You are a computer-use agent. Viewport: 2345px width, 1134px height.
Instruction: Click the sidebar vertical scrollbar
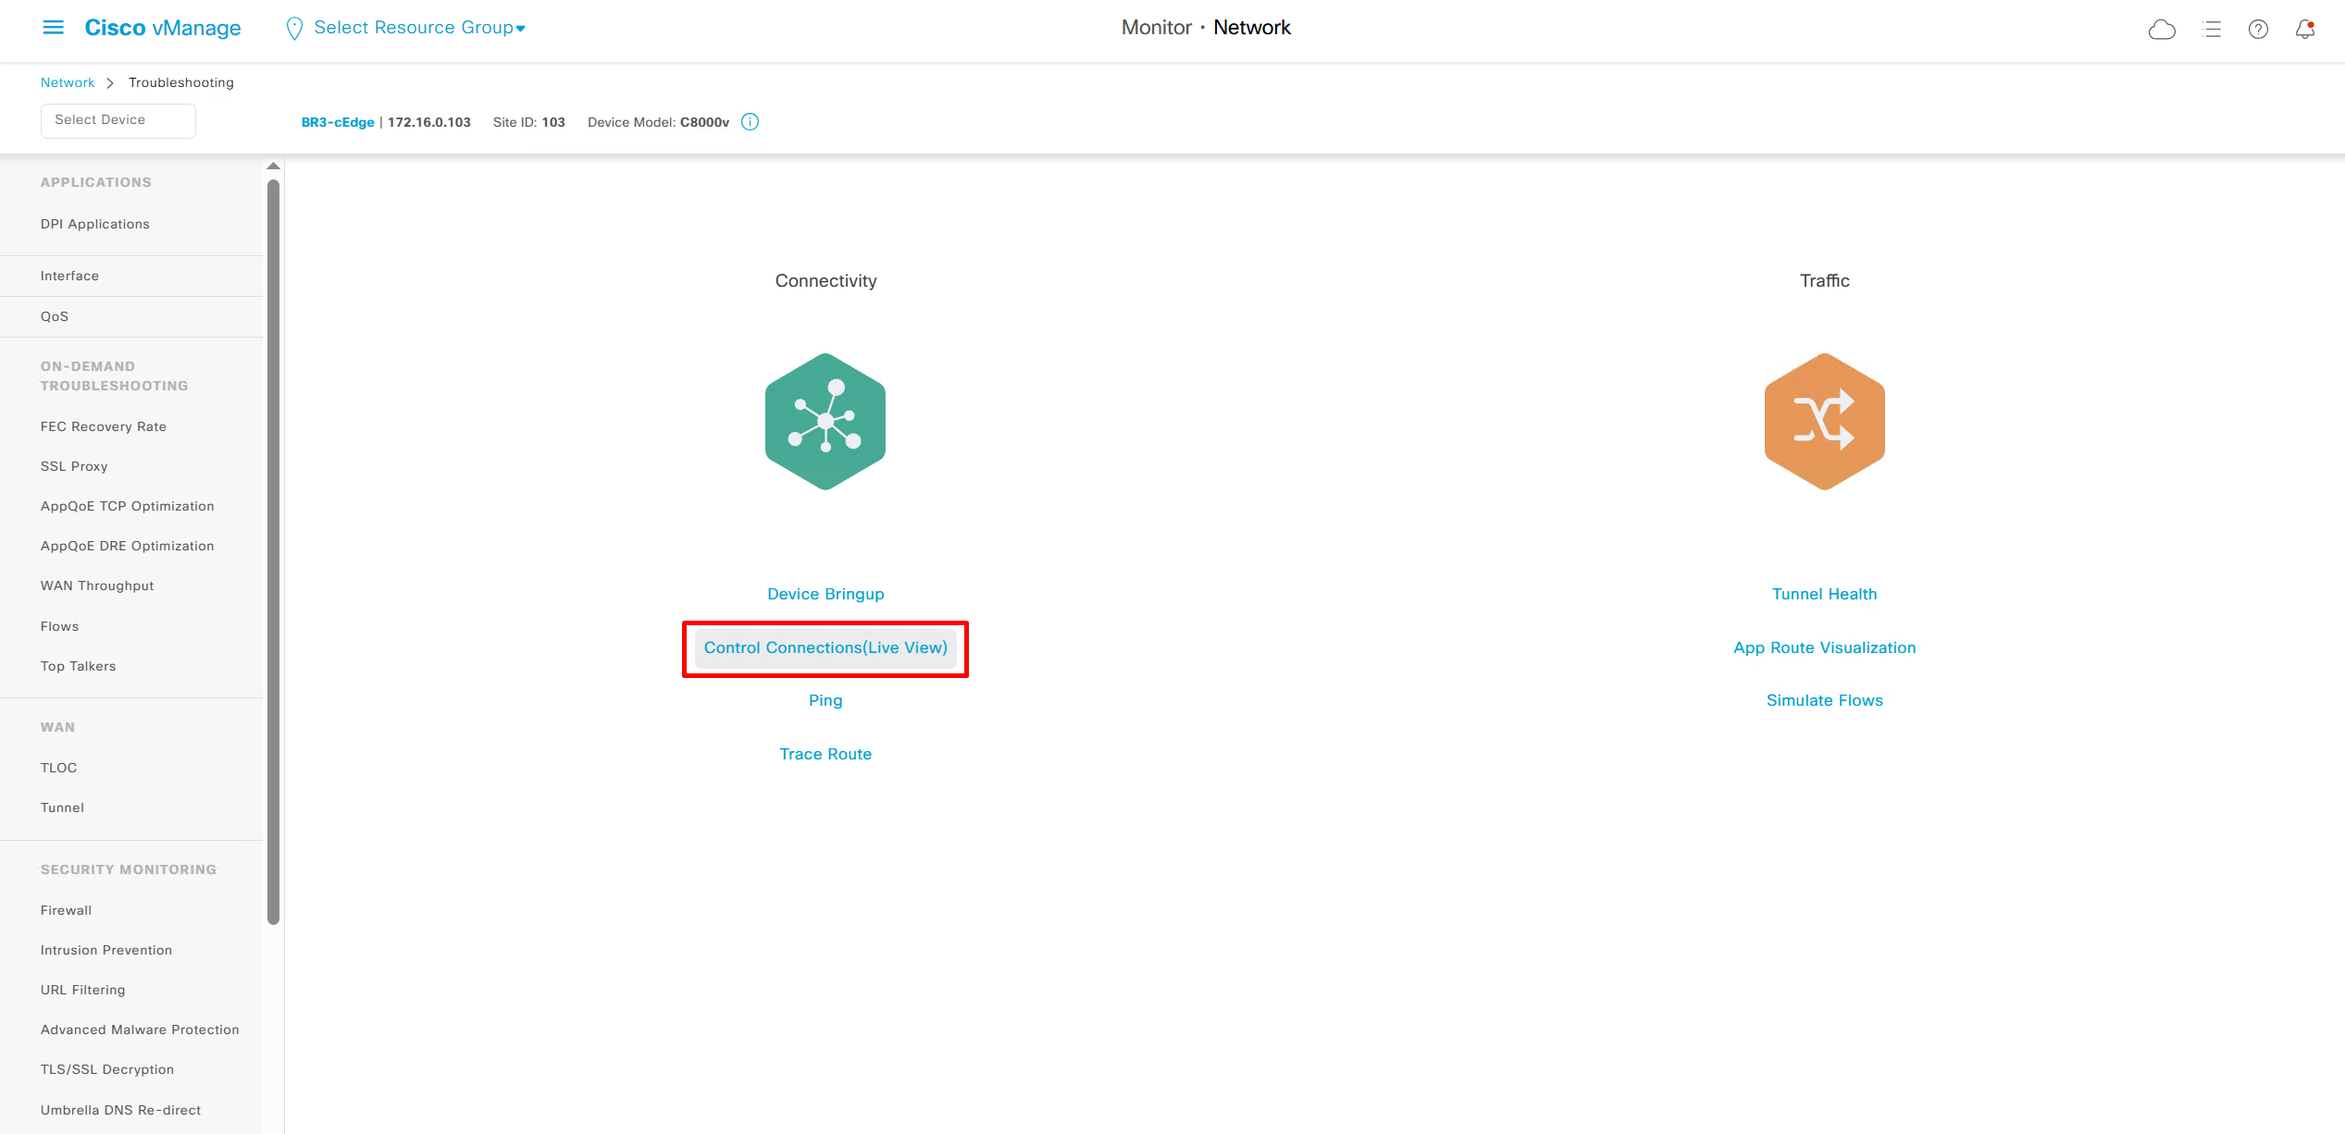[273, 551]
